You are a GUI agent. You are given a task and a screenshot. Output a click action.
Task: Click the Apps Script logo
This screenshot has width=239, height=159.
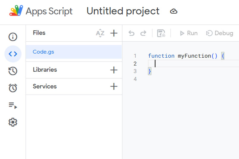click(16, 10)
